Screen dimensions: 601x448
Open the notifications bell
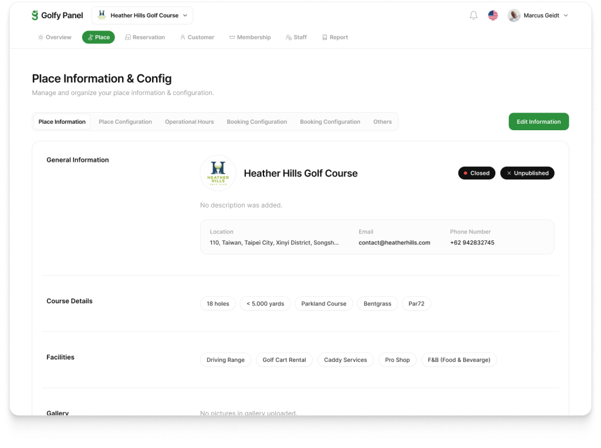pyautogui.click(x=474, y=15)
